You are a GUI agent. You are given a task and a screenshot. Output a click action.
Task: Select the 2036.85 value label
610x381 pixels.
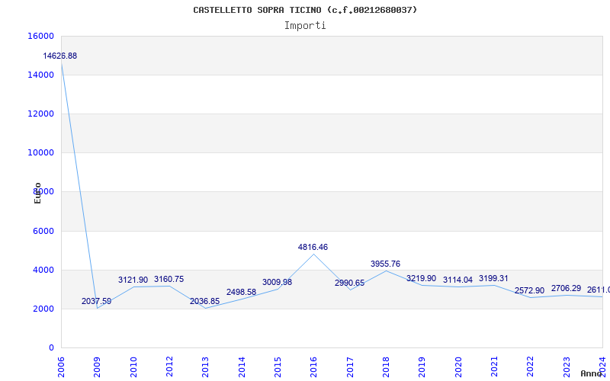[x=204, y=301]
